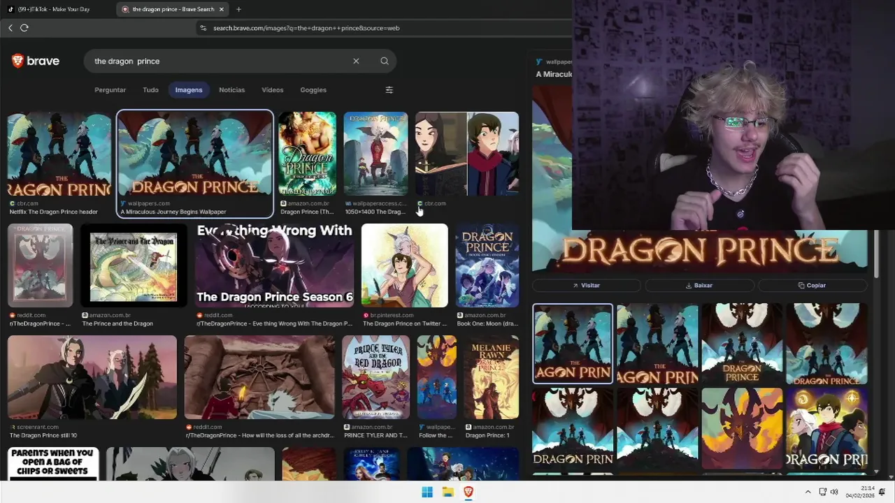Image resolution: width=895 pixels, height=503 pixels.
Task: Show hidden system tray icons
Action: (x=808, y=492)
